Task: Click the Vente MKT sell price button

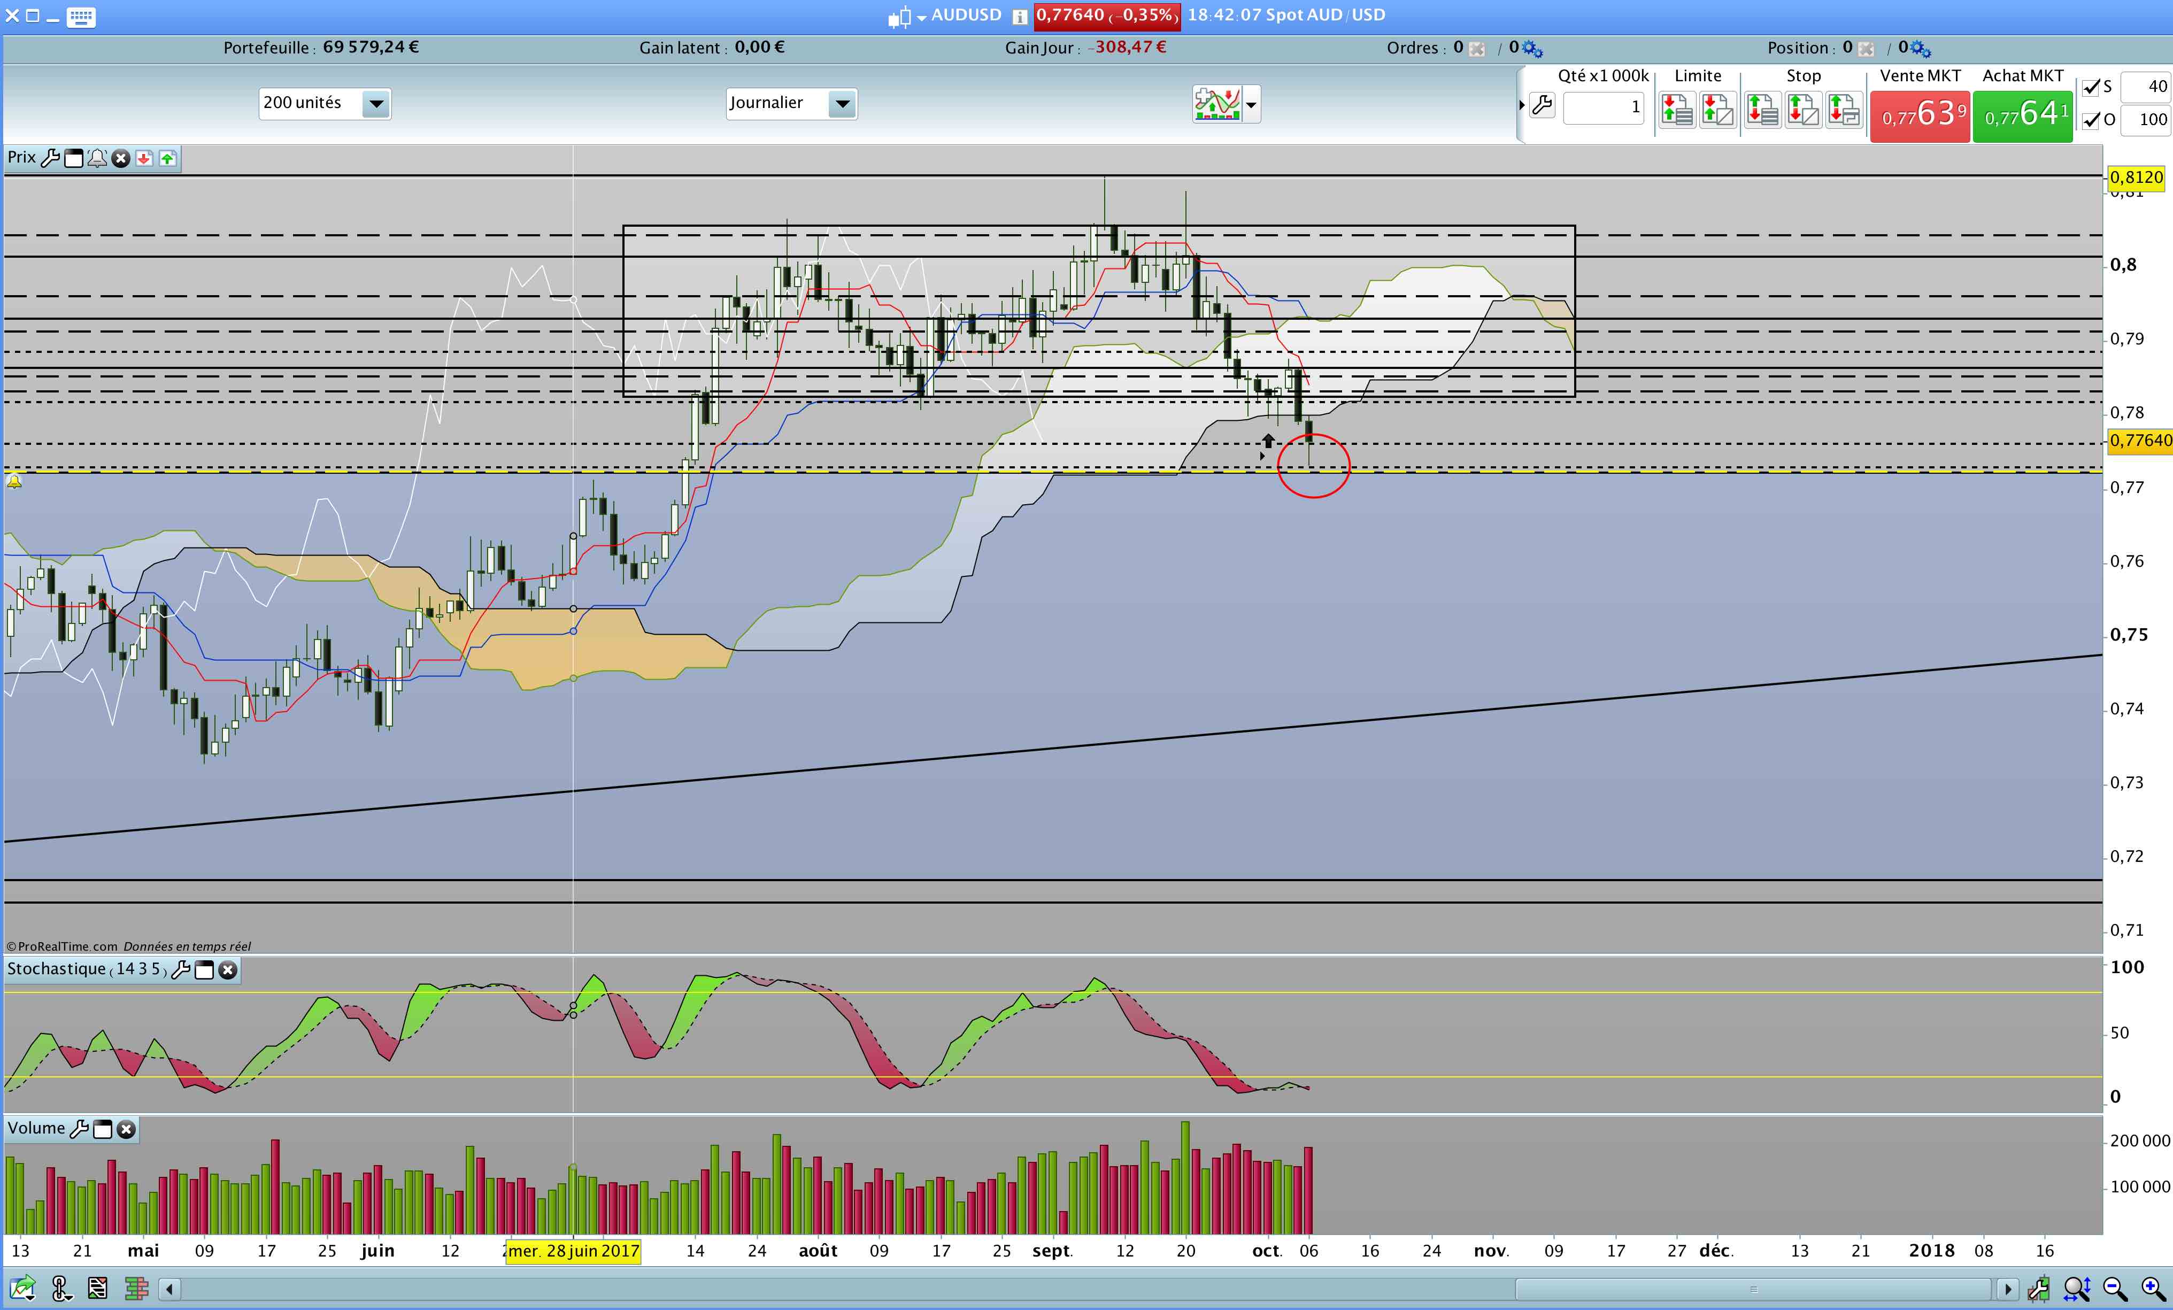Action: 1919,115
